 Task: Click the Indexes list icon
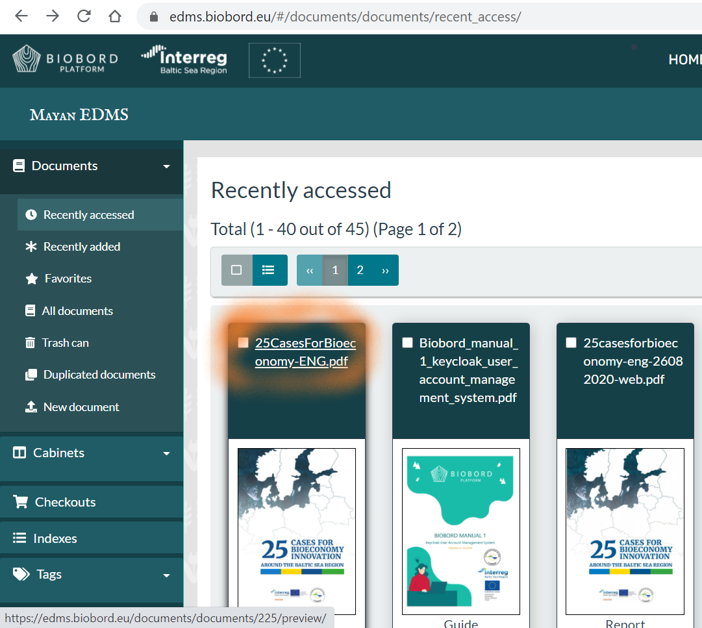click(19, 538)
